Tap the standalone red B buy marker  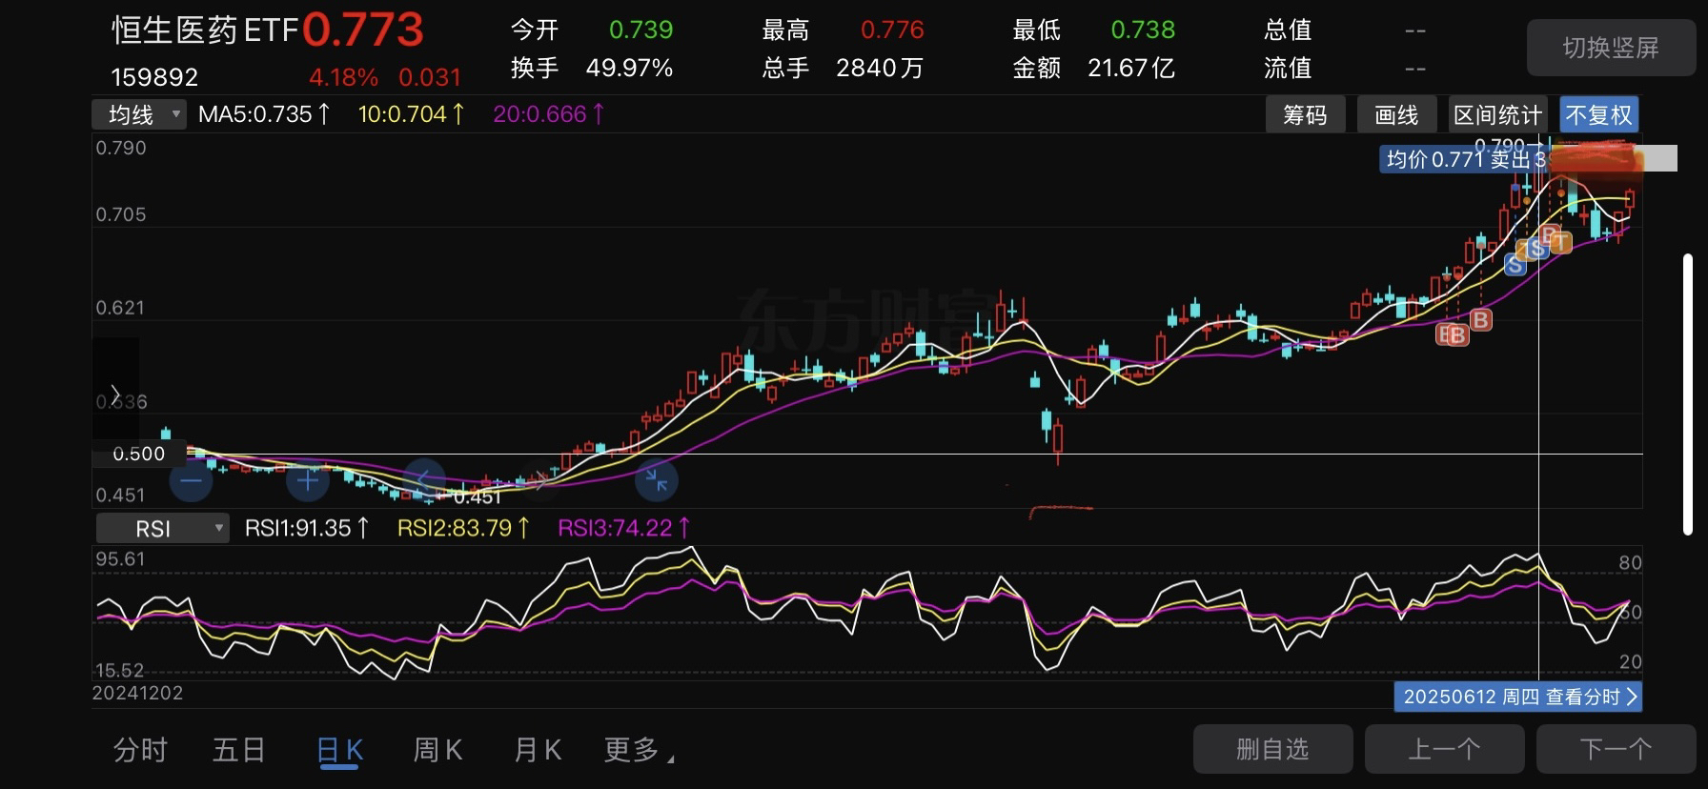(1480, 319)
